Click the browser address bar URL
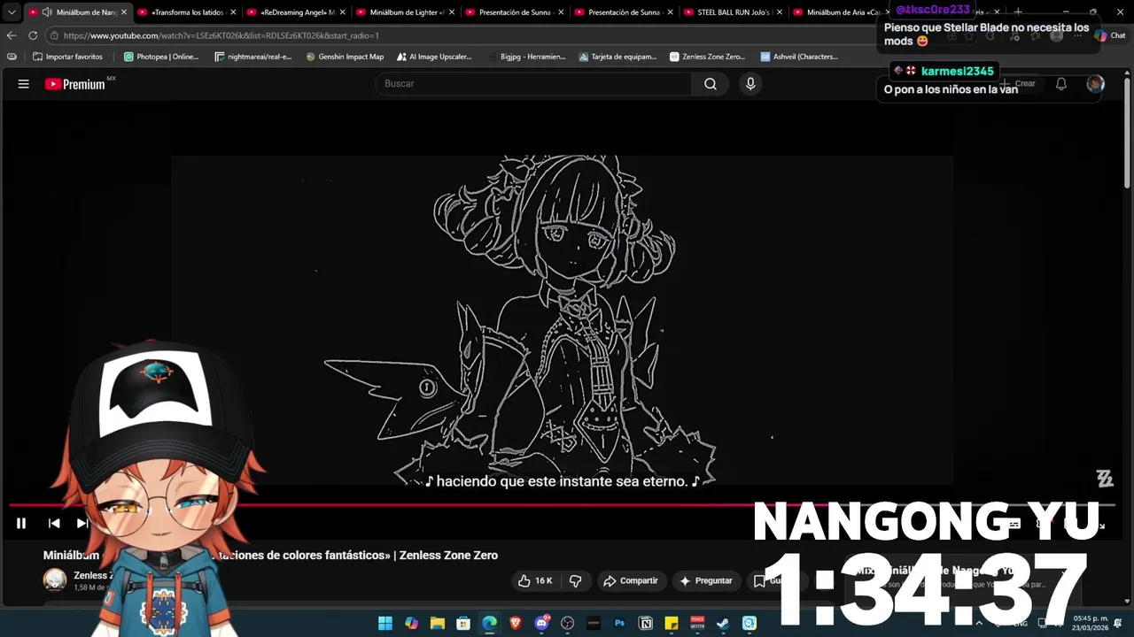Viewport: 1134px width, 637px height. click(221, 35)
